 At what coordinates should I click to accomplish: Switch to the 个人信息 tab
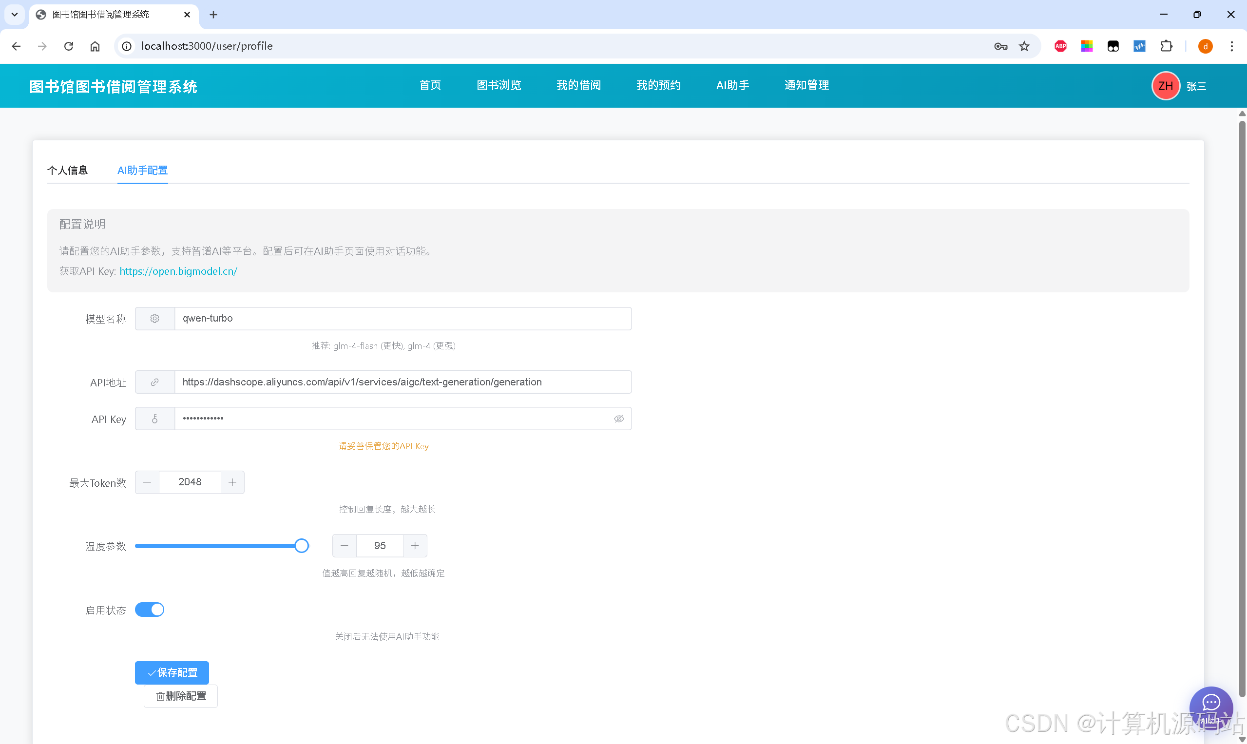click(67, 171)
